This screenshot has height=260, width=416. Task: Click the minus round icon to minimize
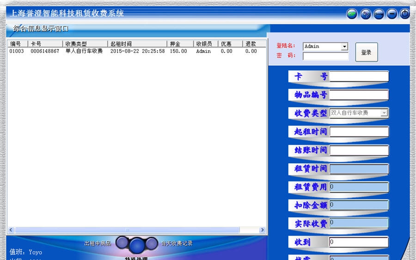tap(392, 14)
